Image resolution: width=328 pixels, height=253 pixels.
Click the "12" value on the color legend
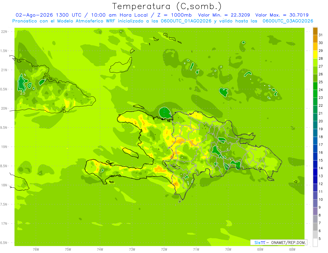tap(321, 184)
